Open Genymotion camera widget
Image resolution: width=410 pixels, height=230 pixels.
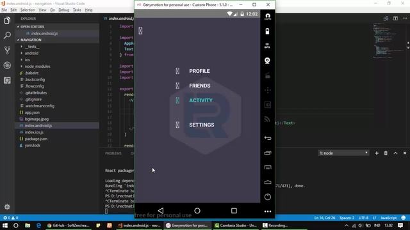pyautogui.click(x=267, y=61)
